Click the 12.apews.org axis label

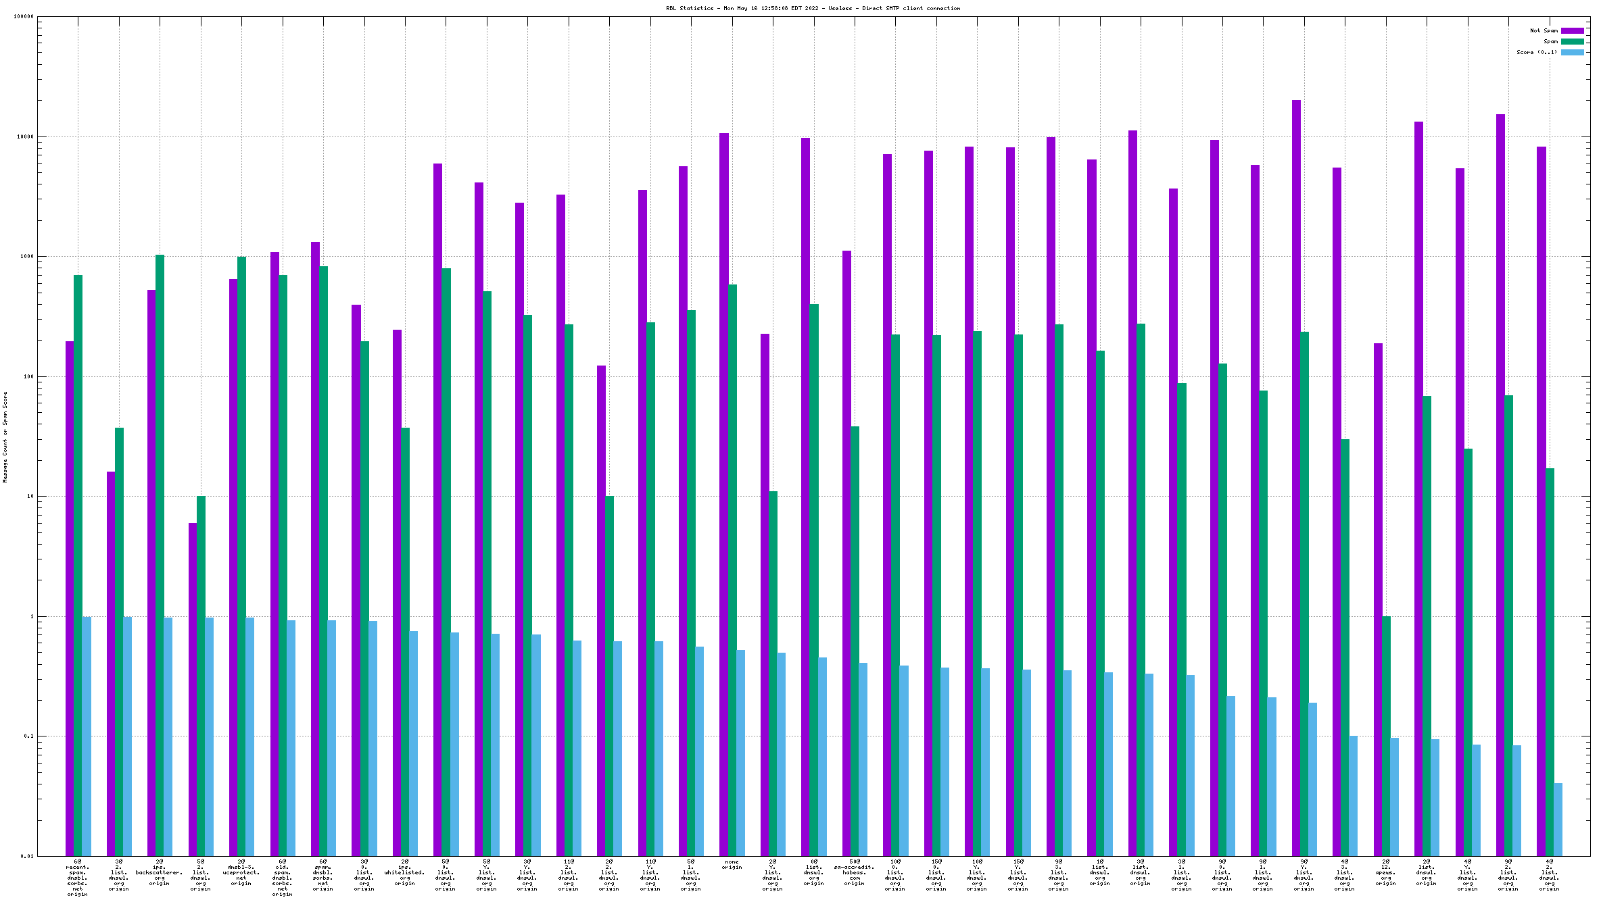[1385, 872]
